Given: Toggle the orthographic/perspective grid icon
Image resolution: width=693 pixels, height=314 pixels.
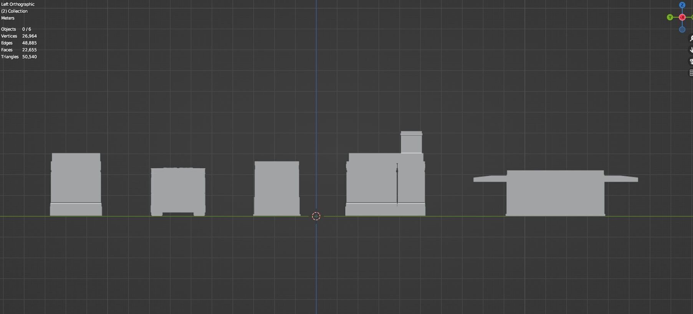Looking at the screenshot, I should point(691,73).
